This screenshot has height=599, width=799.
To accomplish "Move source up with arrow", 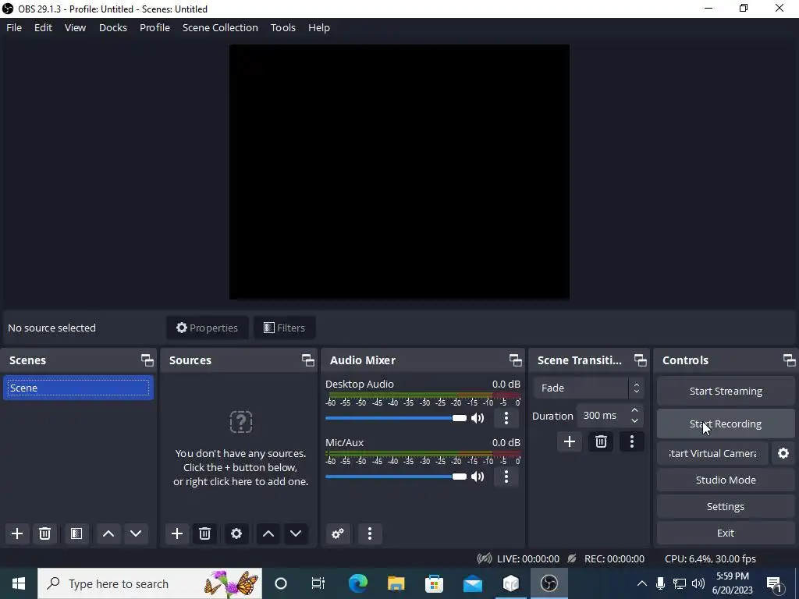I will pos(268,533).
